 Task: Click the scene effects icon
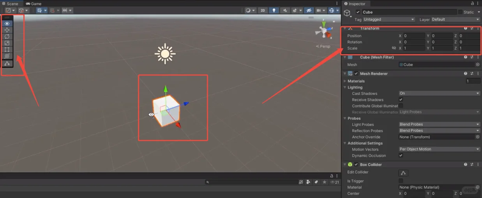295,11
